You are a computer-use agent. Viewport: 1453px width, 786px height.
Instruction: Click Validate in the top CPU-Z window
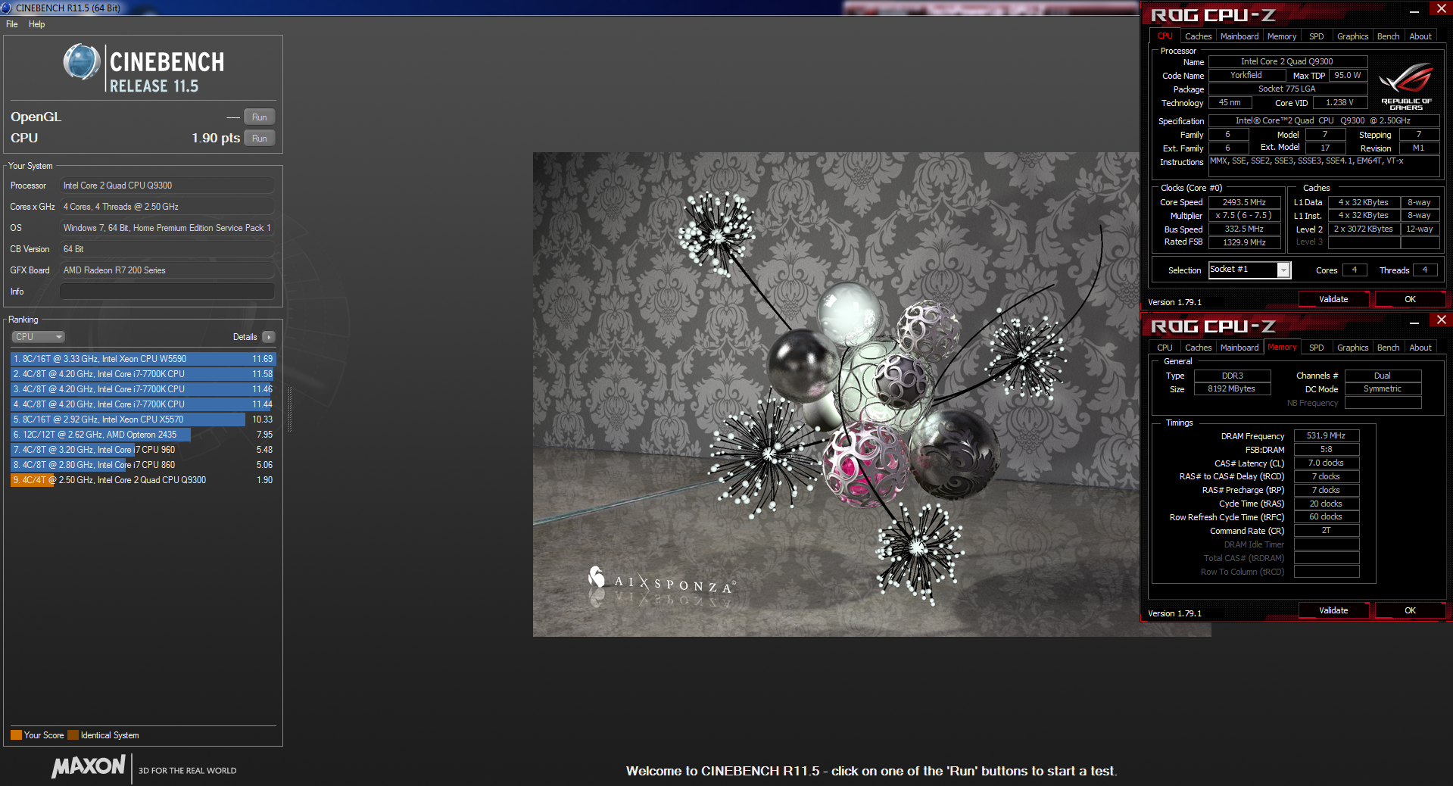point(1333,299)
